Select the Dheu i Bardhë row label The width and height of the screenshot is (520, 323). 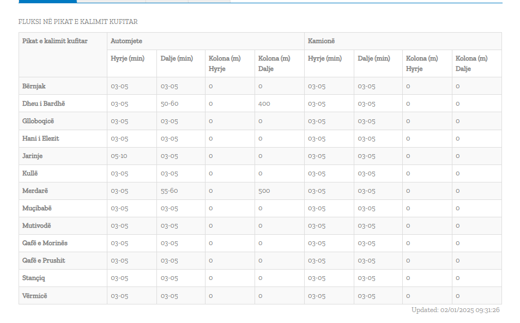coord(44,103)
